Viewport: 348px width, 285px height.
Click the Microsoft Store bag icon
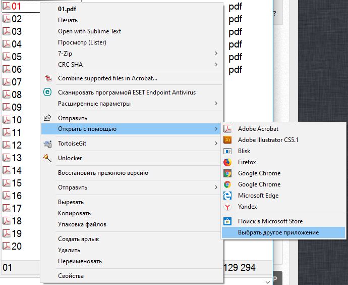pos(227,221)
